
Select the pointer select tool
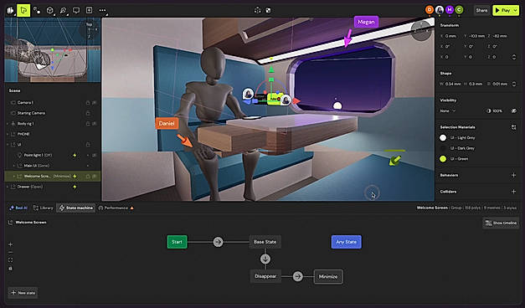[23, 10]
